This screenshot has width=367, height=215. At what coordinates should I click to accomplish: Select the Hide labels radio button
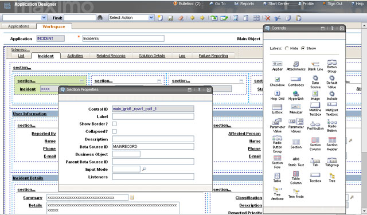click(287, 48)
